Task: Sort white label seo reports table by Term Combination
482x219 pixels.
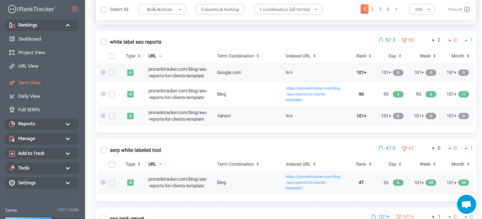Action: tap(238, 56)
